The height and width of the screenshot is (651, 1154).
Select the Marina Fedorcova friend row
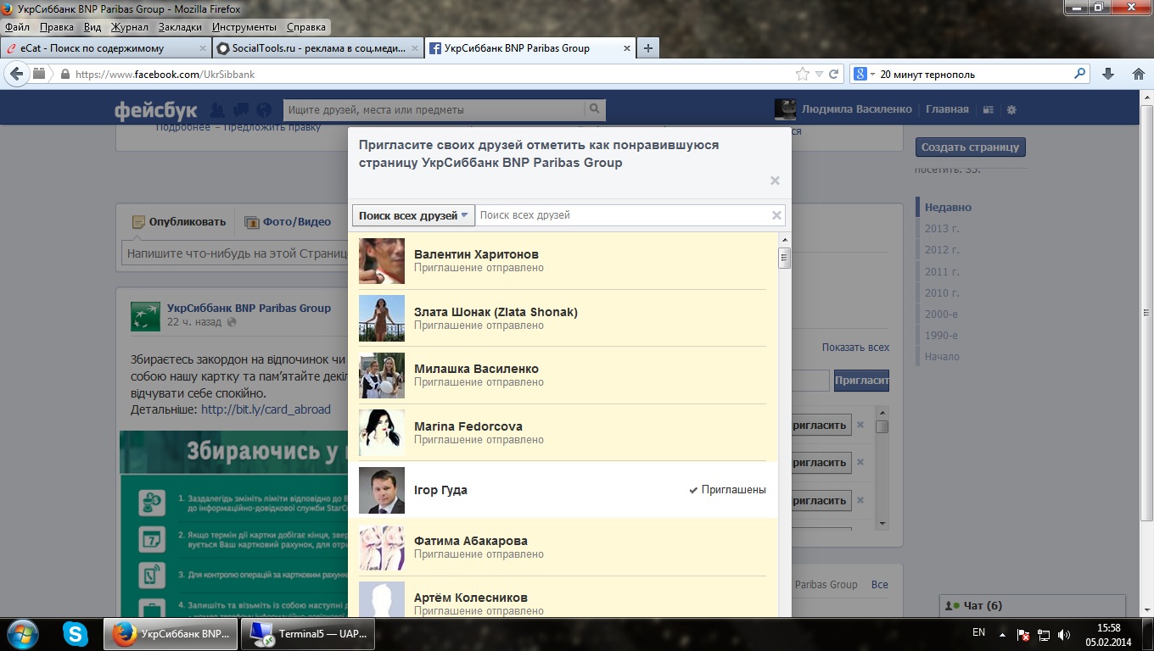[x=563, y=432]
